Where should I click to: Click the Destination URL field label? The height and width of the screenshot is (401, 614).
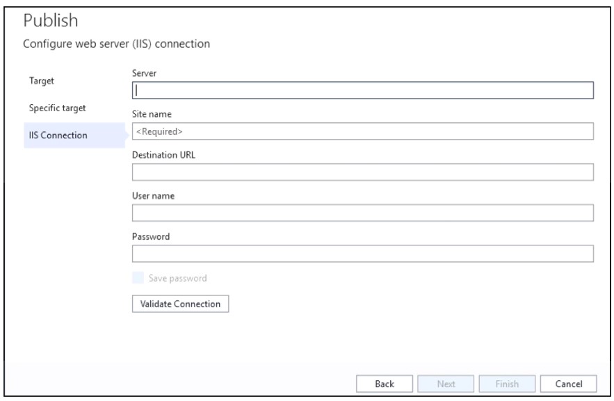tap(163, 155)
